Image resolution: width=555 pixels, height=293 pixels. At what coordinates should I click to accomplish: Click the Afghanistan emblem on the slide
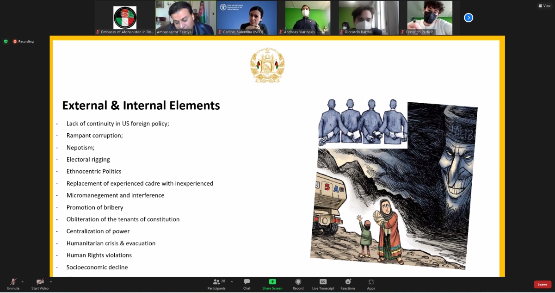point(267,65)
